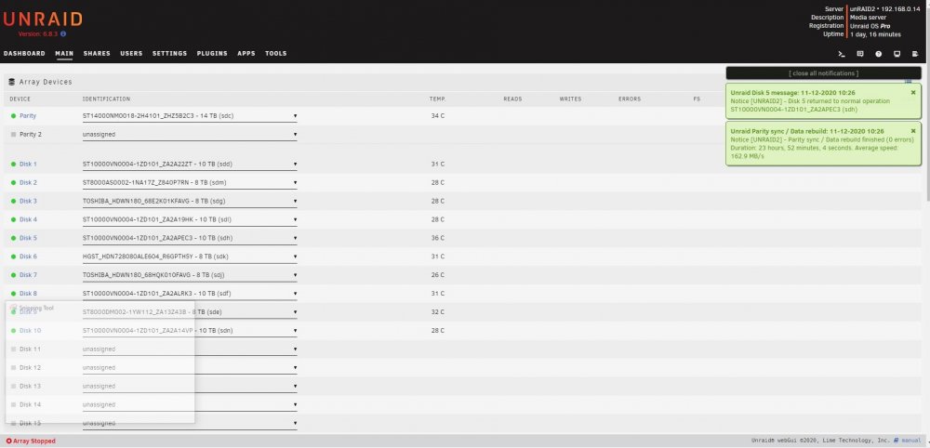
Task: Open the Parity device selection dropdown
Action: pyautogui.click(x=190, y=116)
